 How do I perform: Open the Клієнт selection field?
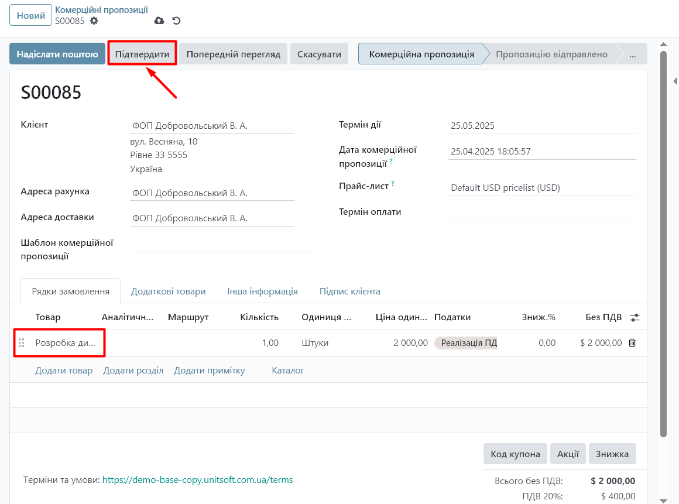point(212,126)
